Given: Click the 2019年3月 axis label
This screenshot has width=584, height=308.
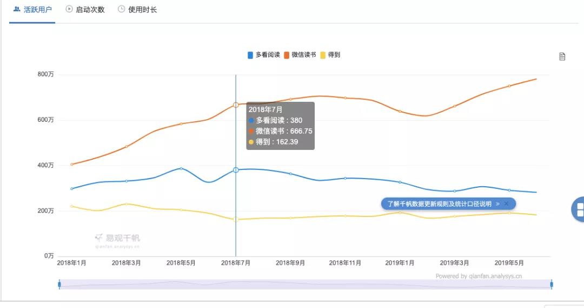Looking at the screenshot, I should tap(454, 263).
